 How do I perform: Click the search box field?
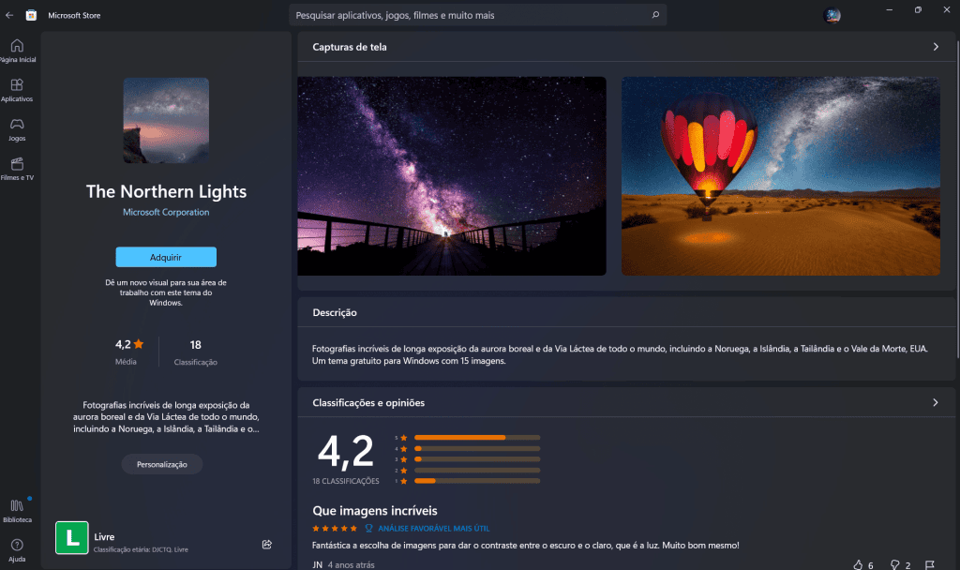coord(477,15)
